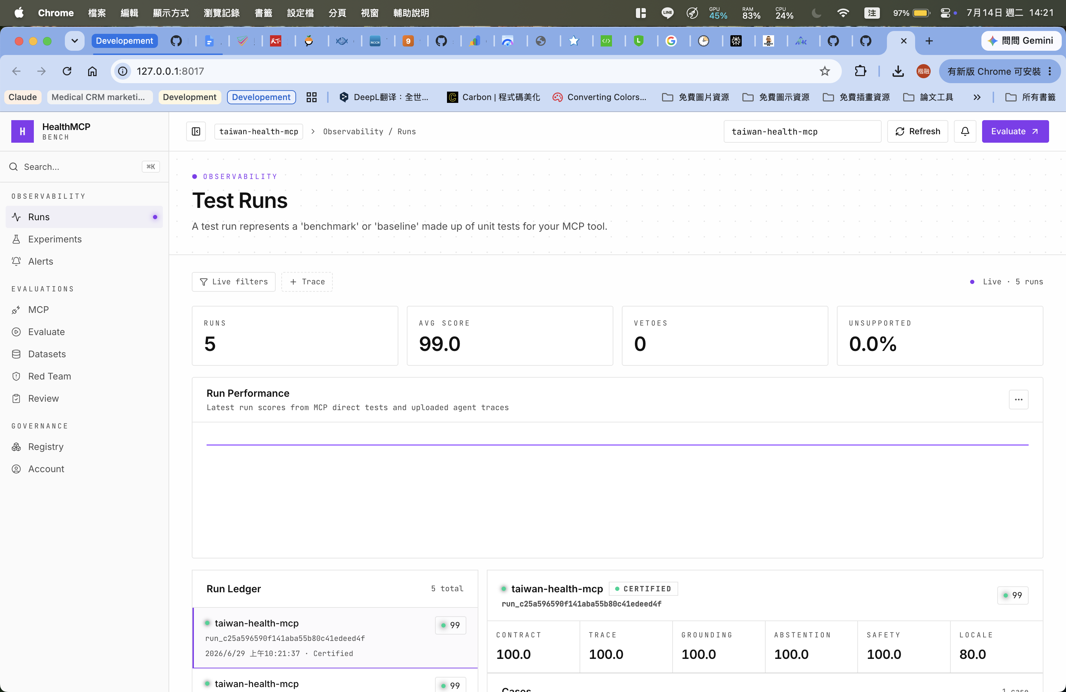Open the DeepL翻译 bookmark
The height and width of the screenshot is (692, 1066).
pyautogui.click(x=384, y=97)
